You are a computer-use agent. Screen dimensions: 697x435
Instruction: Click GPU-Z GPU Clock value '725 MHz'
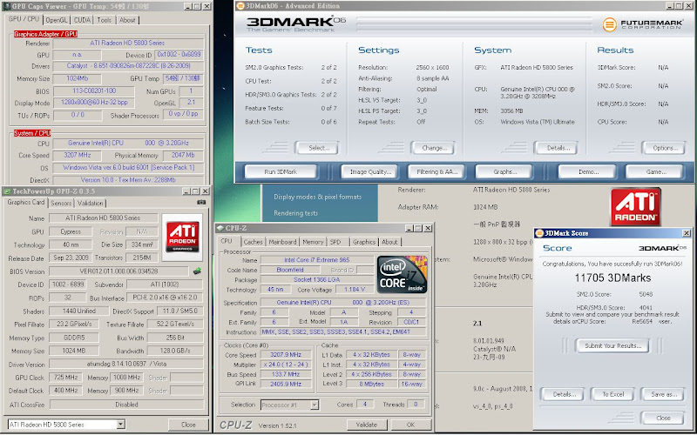(x=65, y=378)
